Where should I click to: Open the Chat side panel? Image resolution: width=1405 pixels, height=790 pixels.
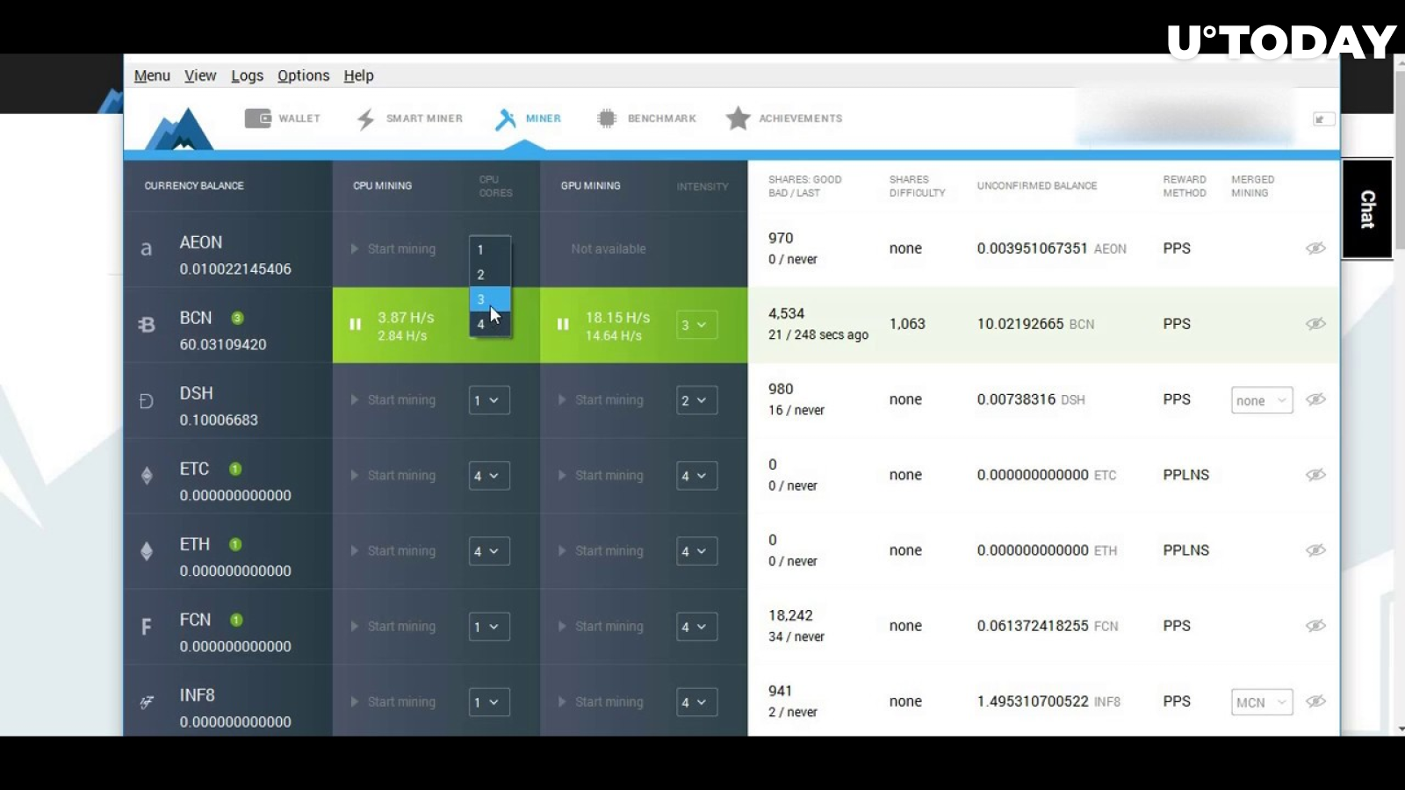coord(1367,209)
